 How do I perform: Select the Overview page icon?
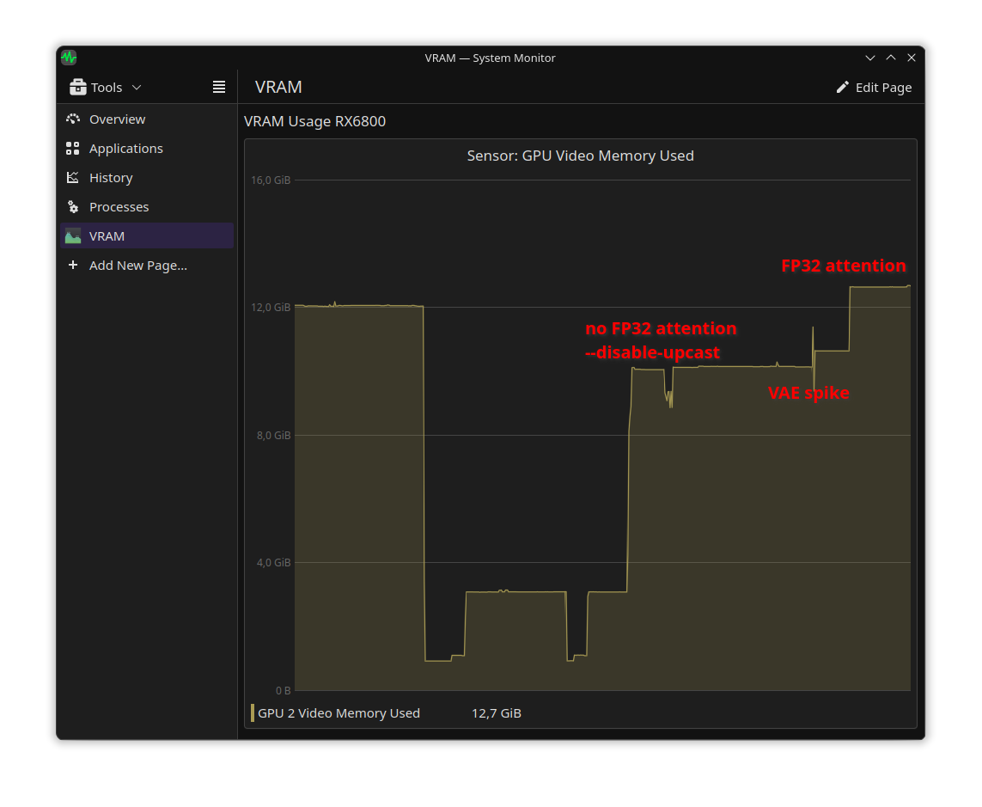click(x=73, y=119)
